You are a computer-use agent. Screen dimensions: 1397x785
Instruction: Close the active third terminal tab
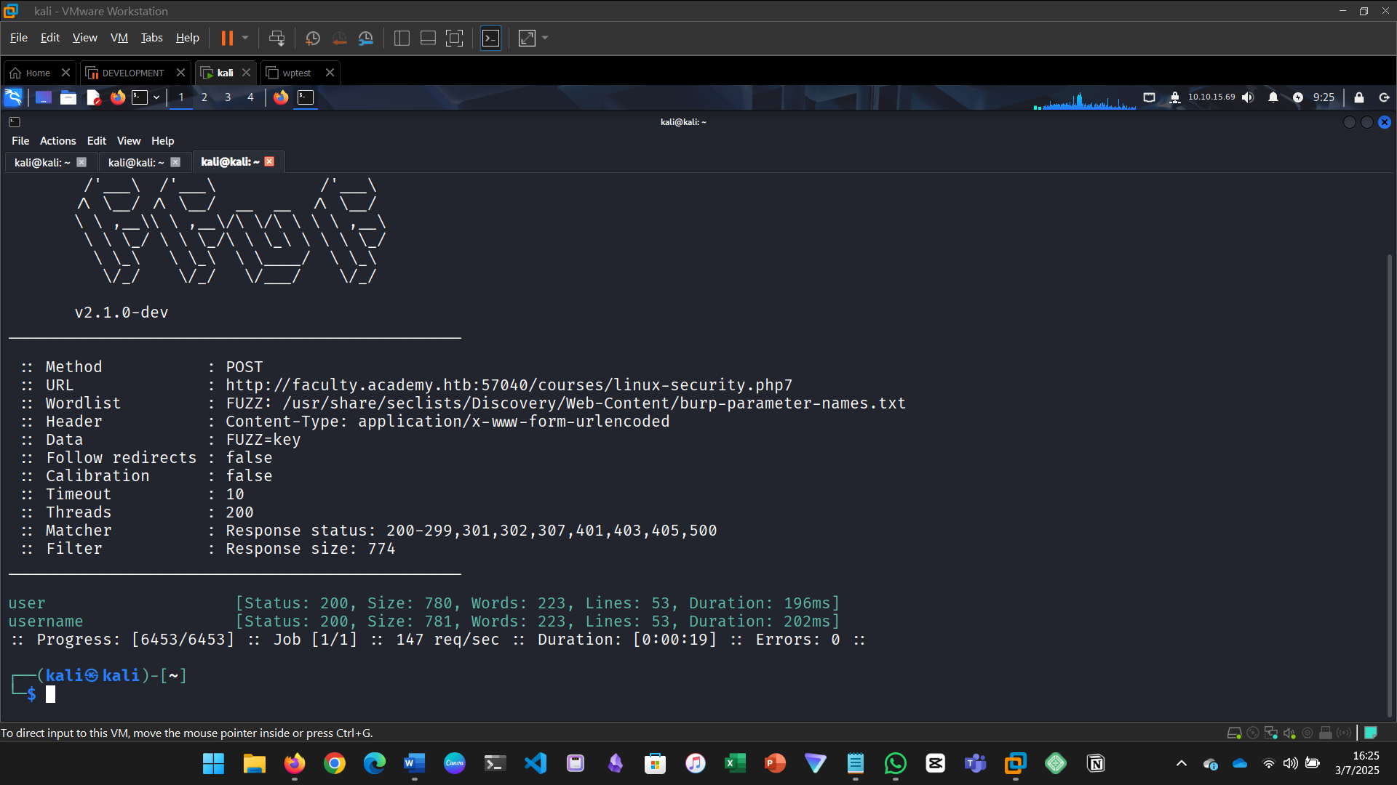click(269, 161)
